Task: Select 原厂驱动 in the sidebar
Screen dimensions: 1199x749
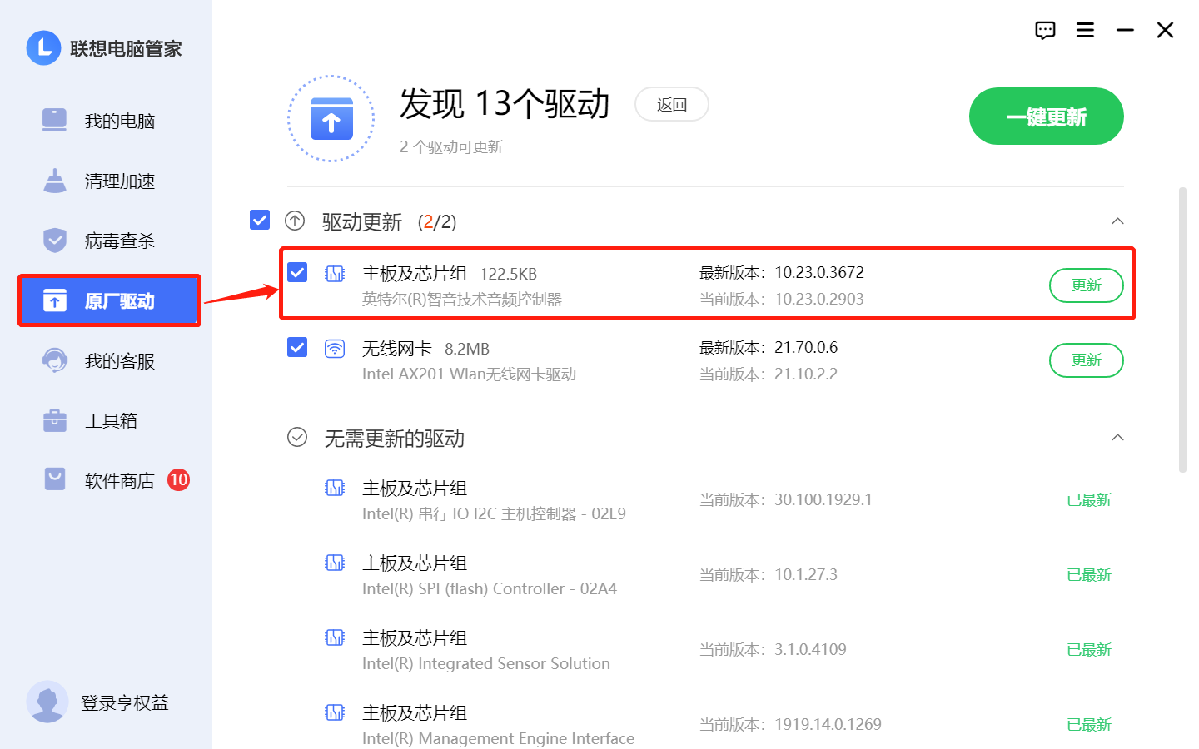Action: coord(108,300)
